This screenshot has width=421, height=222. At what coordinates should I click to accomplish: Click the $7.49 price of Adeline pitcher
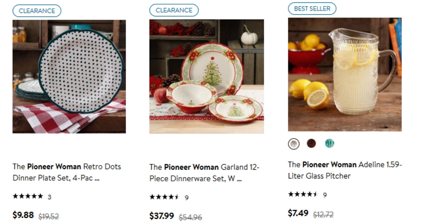point(298,213)
